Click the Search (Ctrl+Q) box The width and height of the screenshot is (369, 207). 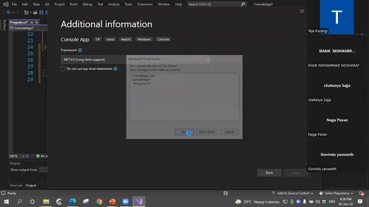coord(217,4)
